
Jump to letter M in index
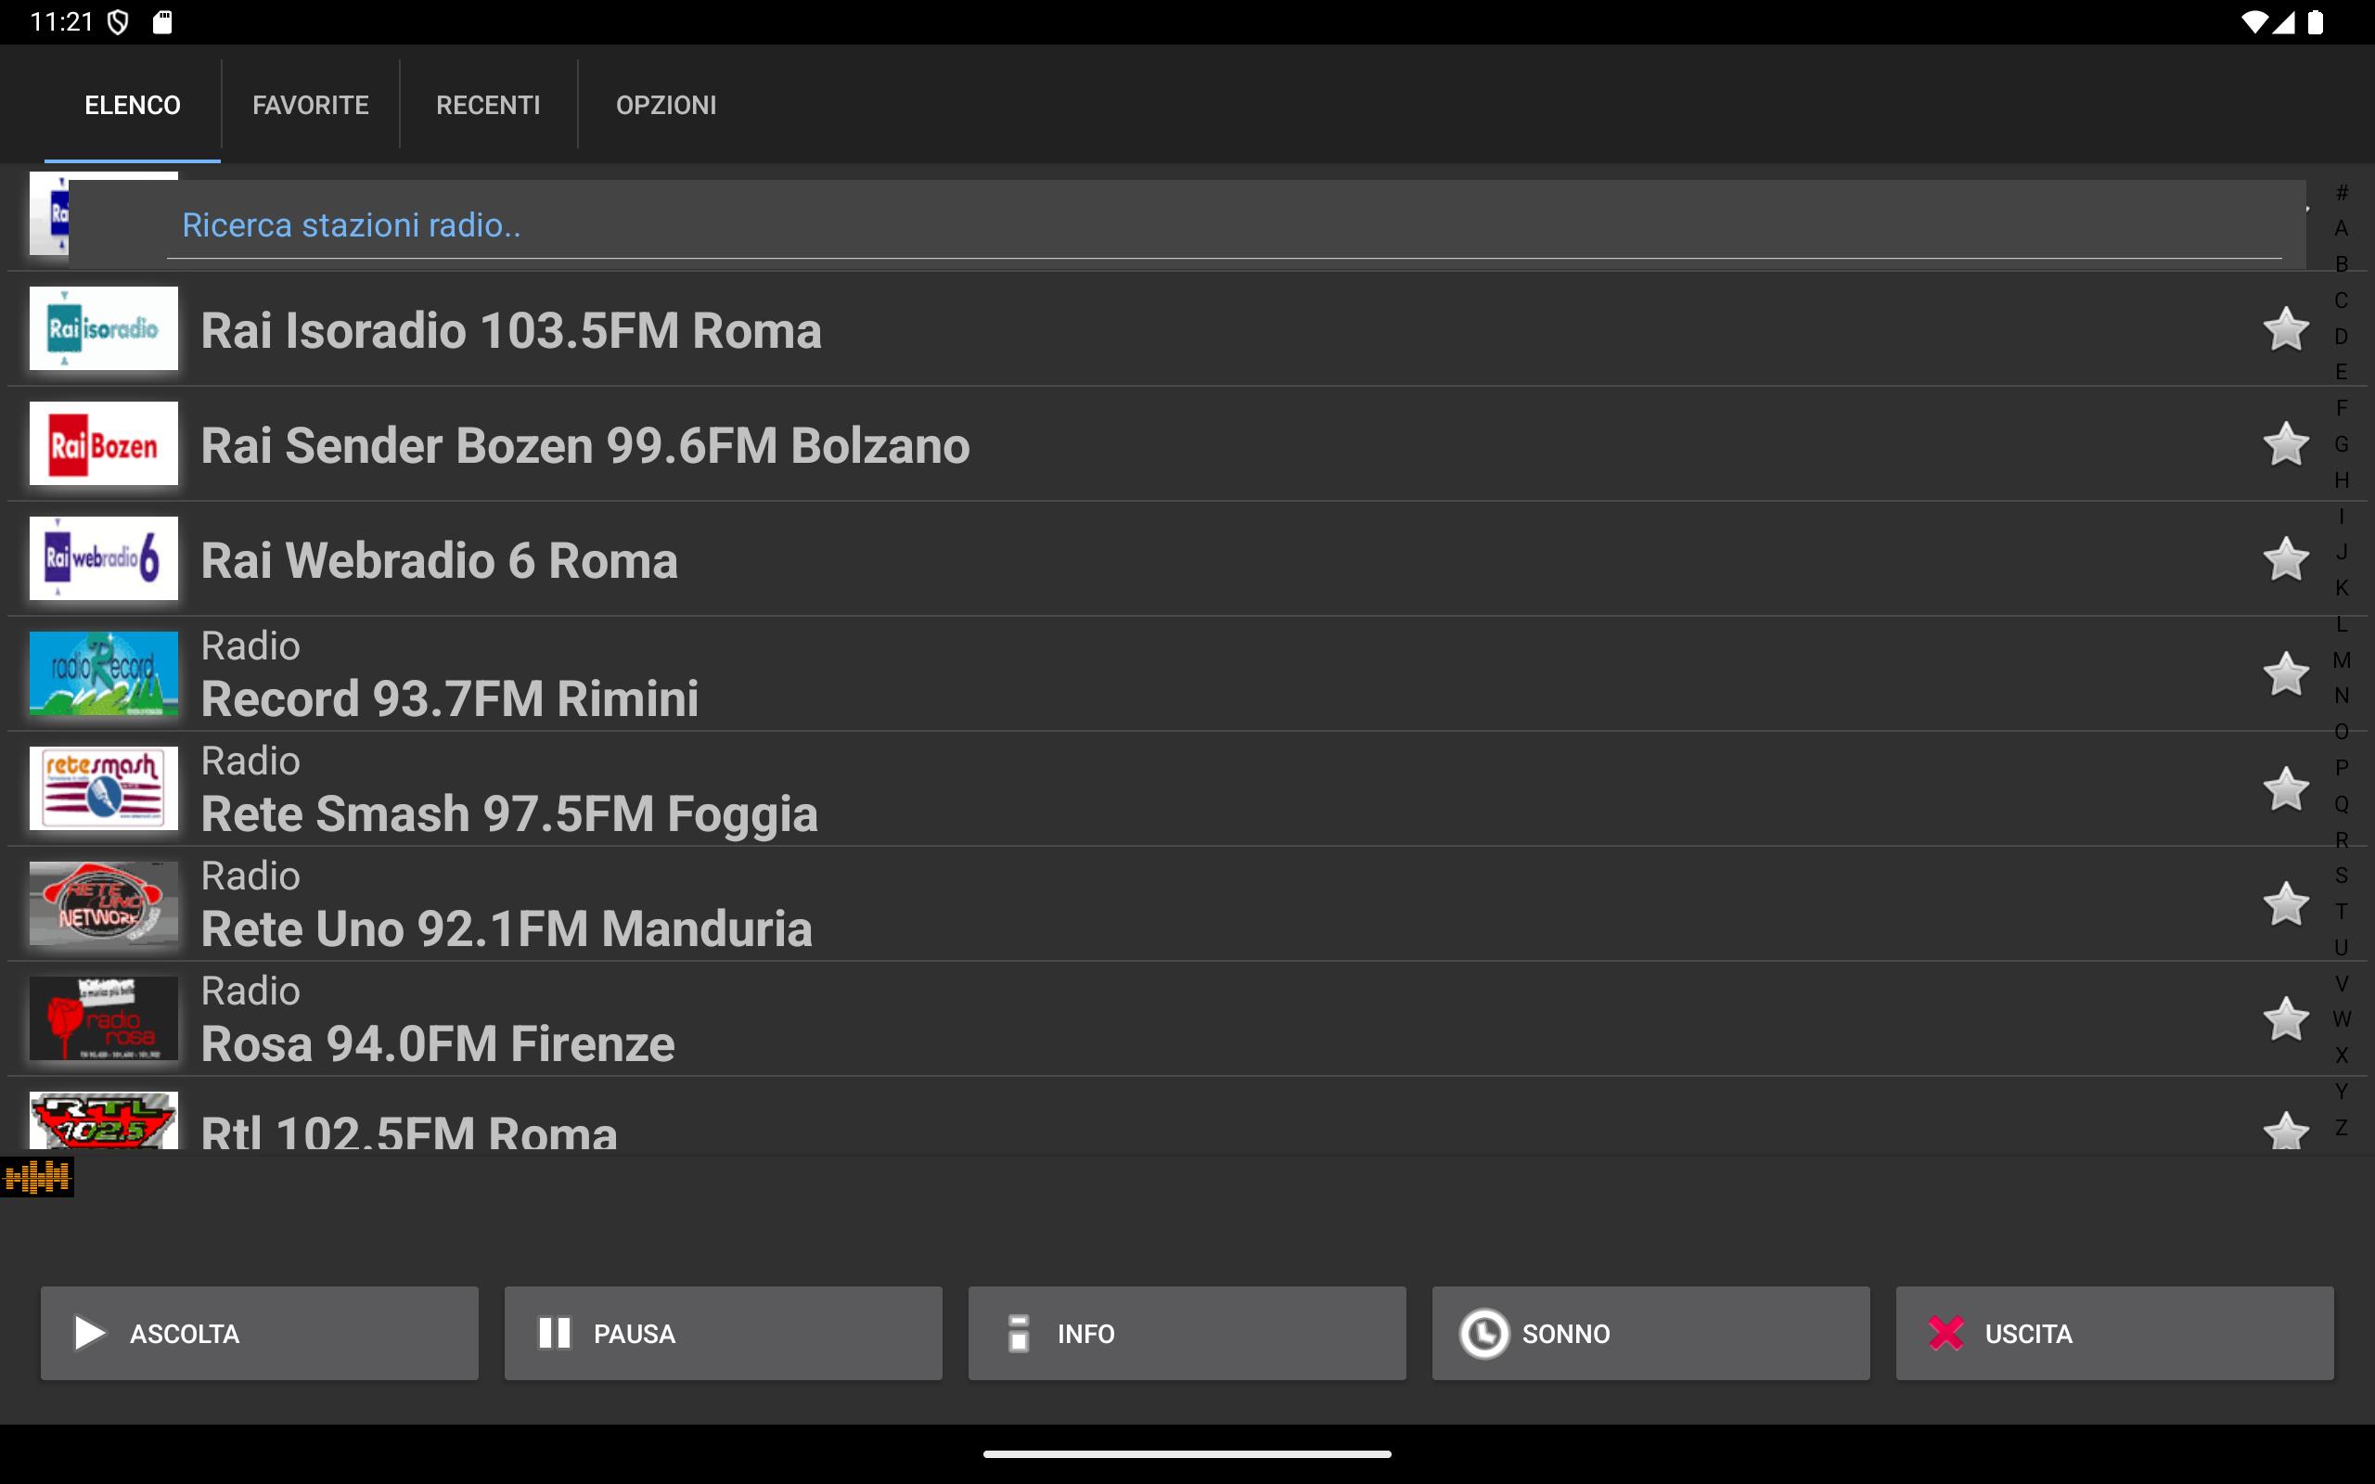(2342, 659)
